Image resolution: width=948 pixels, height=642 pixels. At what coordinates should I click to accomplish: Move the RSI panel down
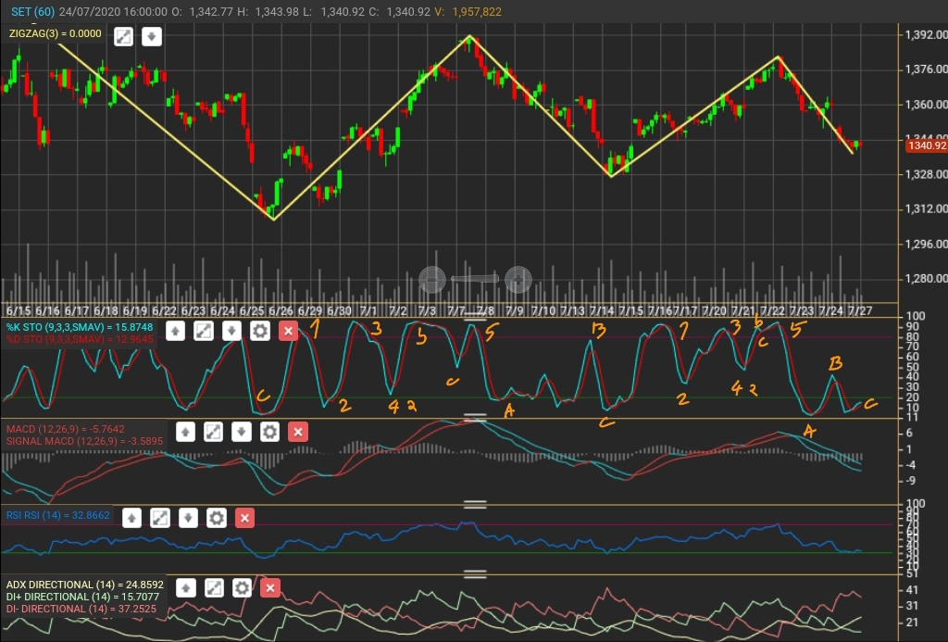(x=188, y=518)
